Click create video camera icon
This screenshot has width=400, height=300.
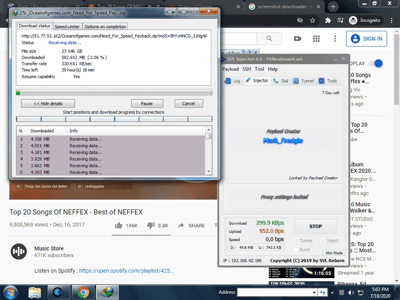[x=298, y=39]
